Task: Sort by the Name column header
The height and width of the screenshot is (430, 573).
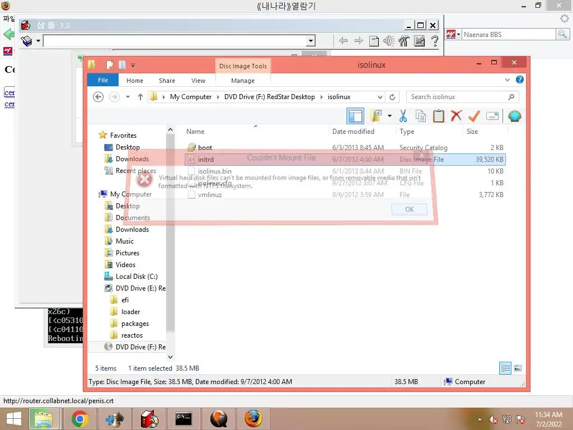Action: coord(195,131)
